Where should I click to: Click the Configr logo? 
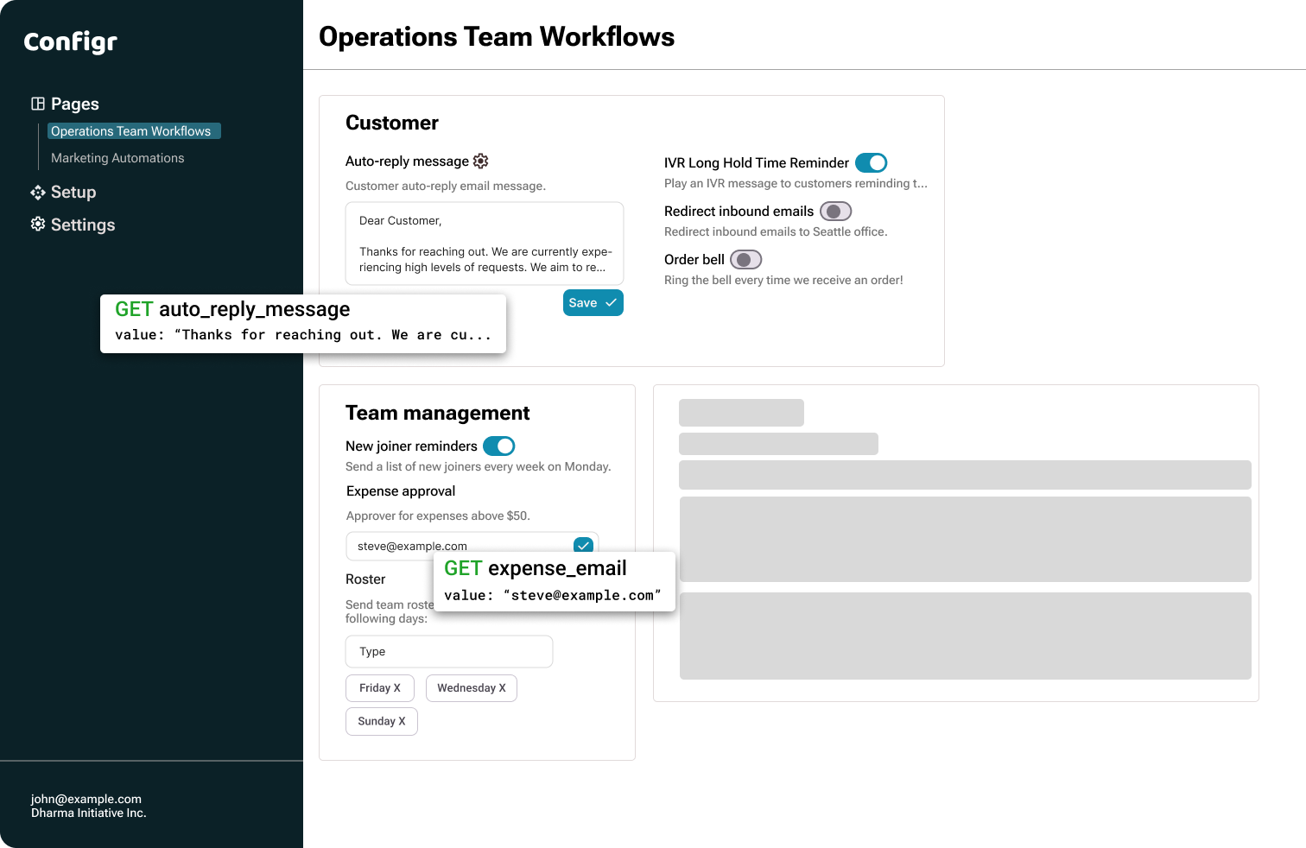click(x=70, y=41)
